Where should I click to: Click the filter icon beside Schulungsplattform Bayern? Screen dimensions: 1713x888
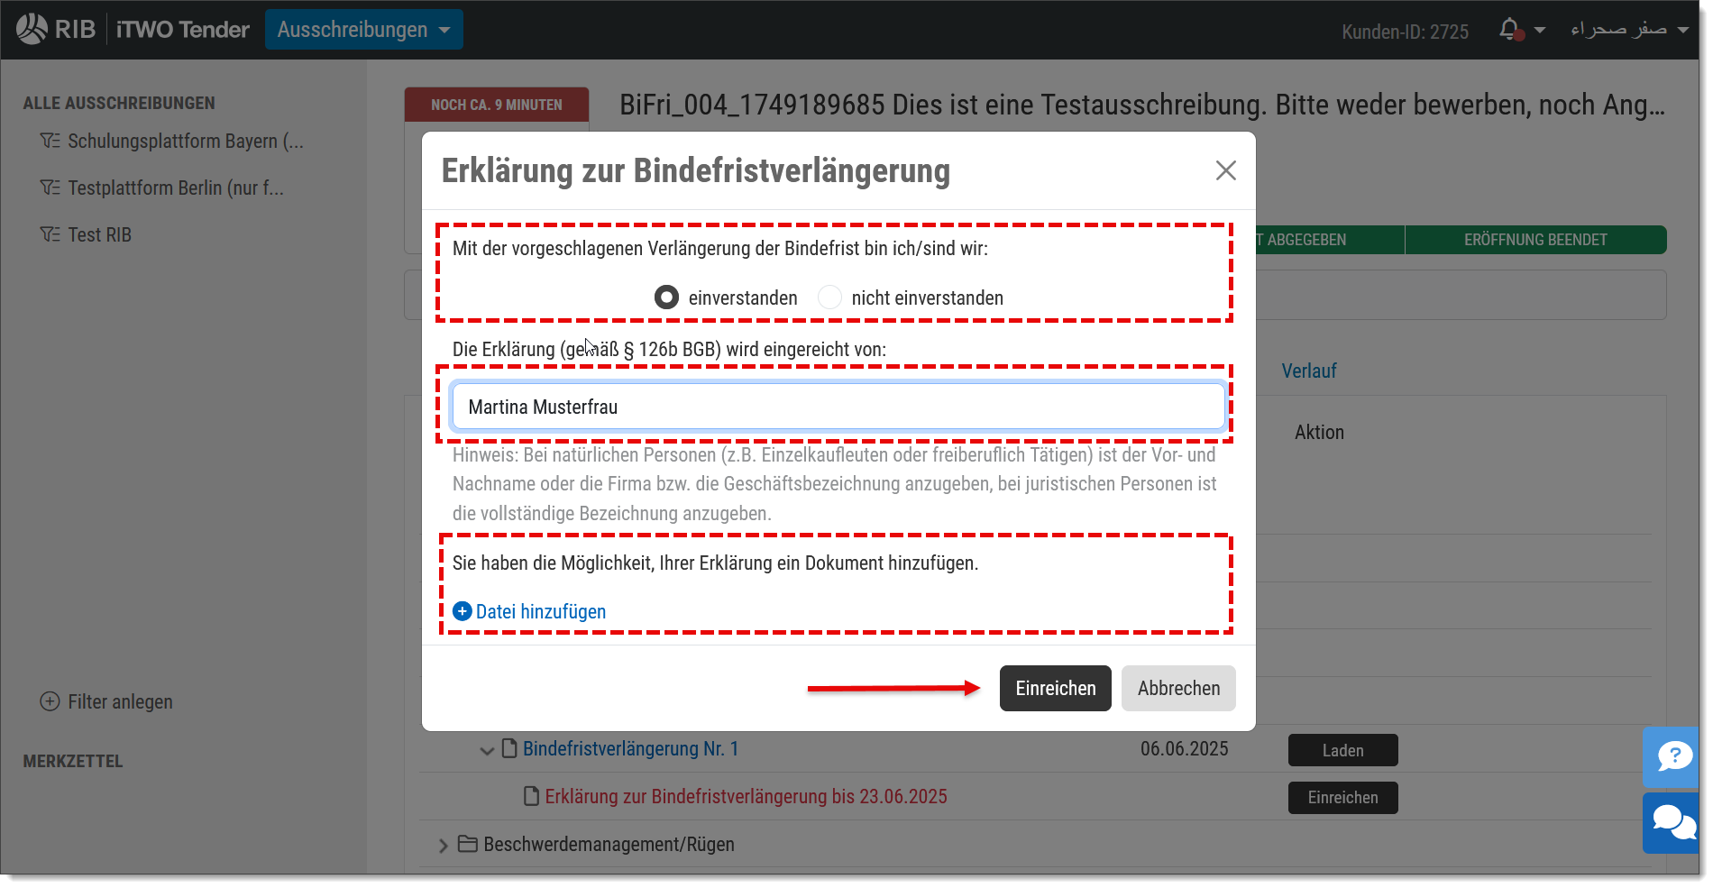pyautogui.click(x=50, y=142)
